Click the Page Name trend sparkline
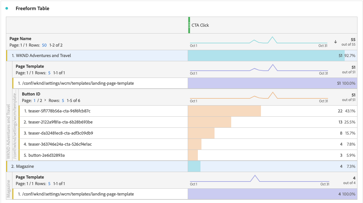This screenshot has width=363, height=203. point(258,41)
